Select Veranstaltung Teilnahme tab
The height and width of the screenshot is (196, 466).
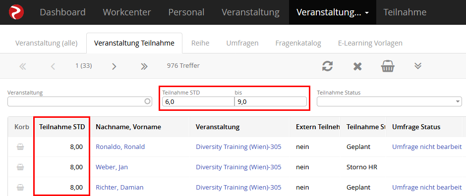(x=134, y=43)
